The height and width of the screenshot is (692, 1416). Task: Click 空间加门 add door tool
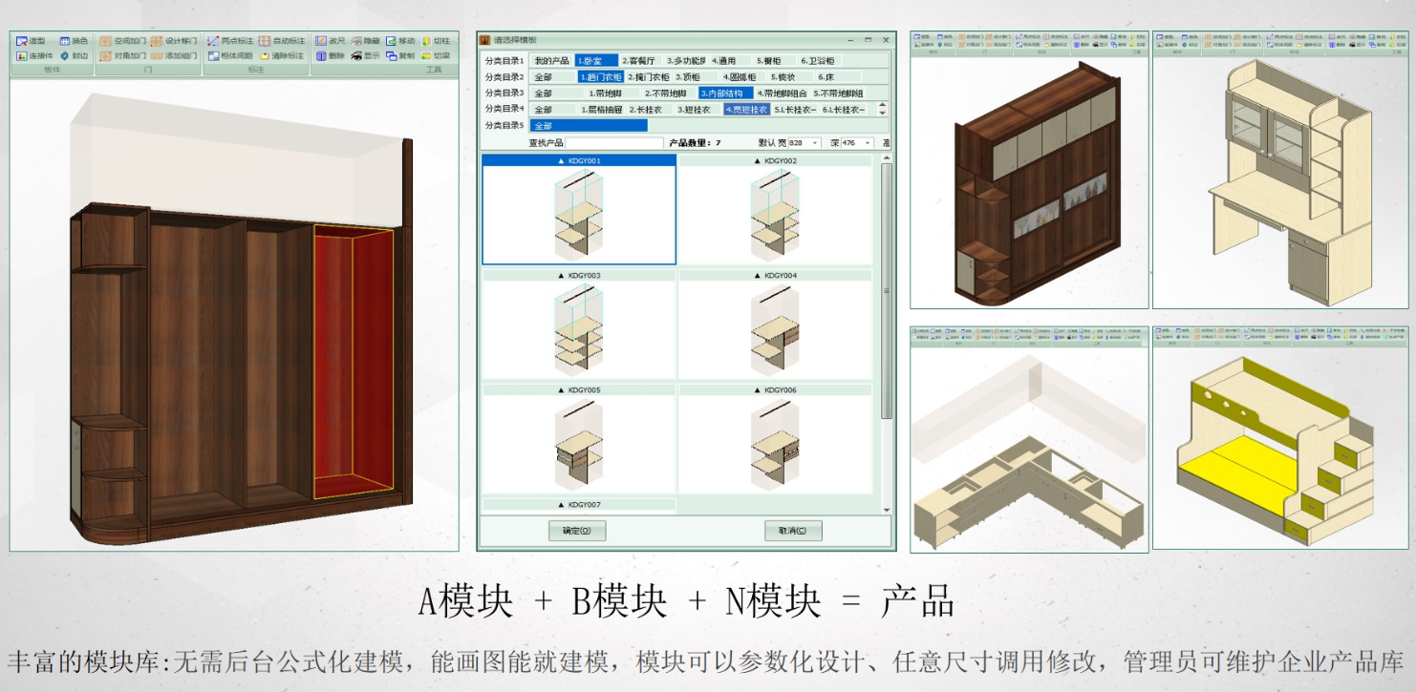point(122,41)
